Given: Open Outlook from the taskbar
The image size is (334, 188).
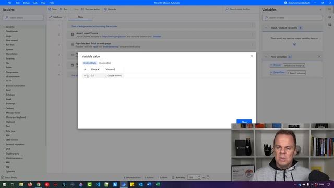Looking at the screenshot, I should coord(140,184).
